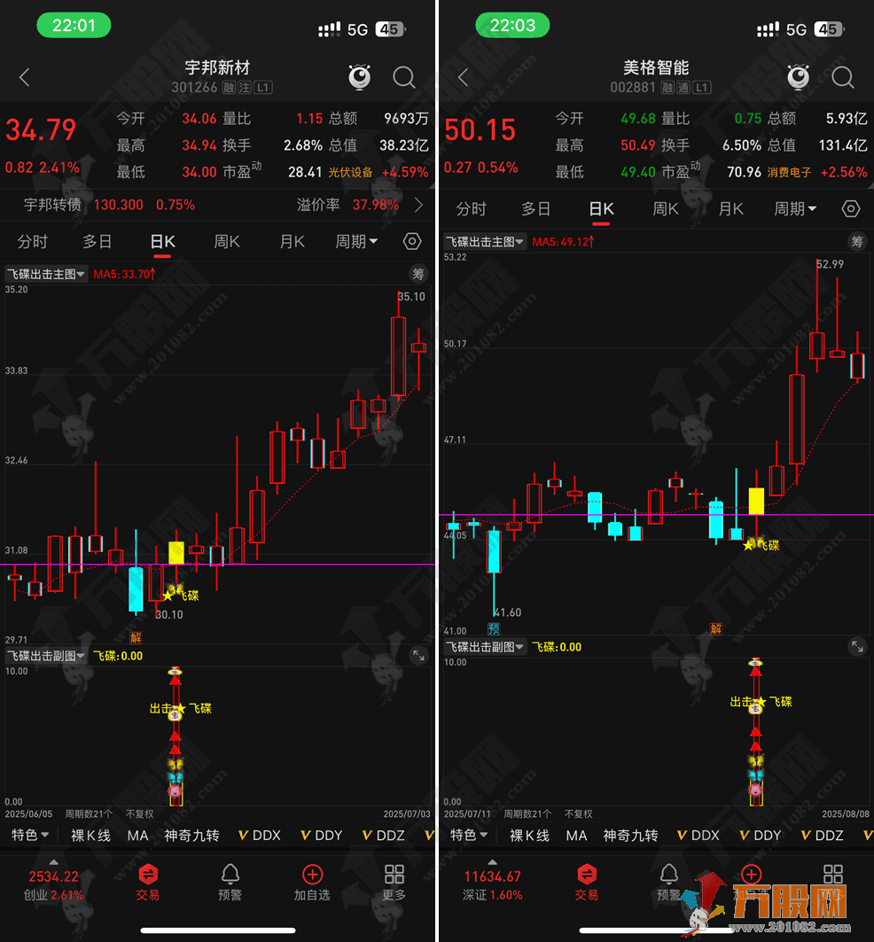The image size is (874, 942).
Task: Switch to 分时 tab on 宇邦新材
Action: pos(33,242)
